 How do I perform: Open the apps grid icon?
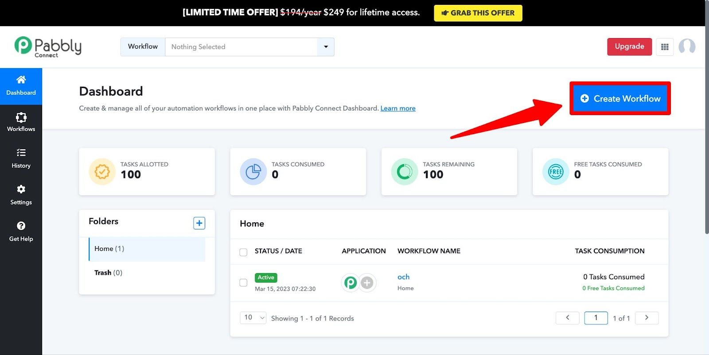(x=665, y=47)
